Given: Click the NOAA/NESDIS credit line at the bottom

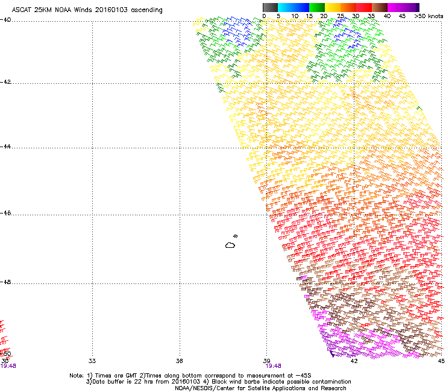Looking at the screenshot, I should coord(260,388).
